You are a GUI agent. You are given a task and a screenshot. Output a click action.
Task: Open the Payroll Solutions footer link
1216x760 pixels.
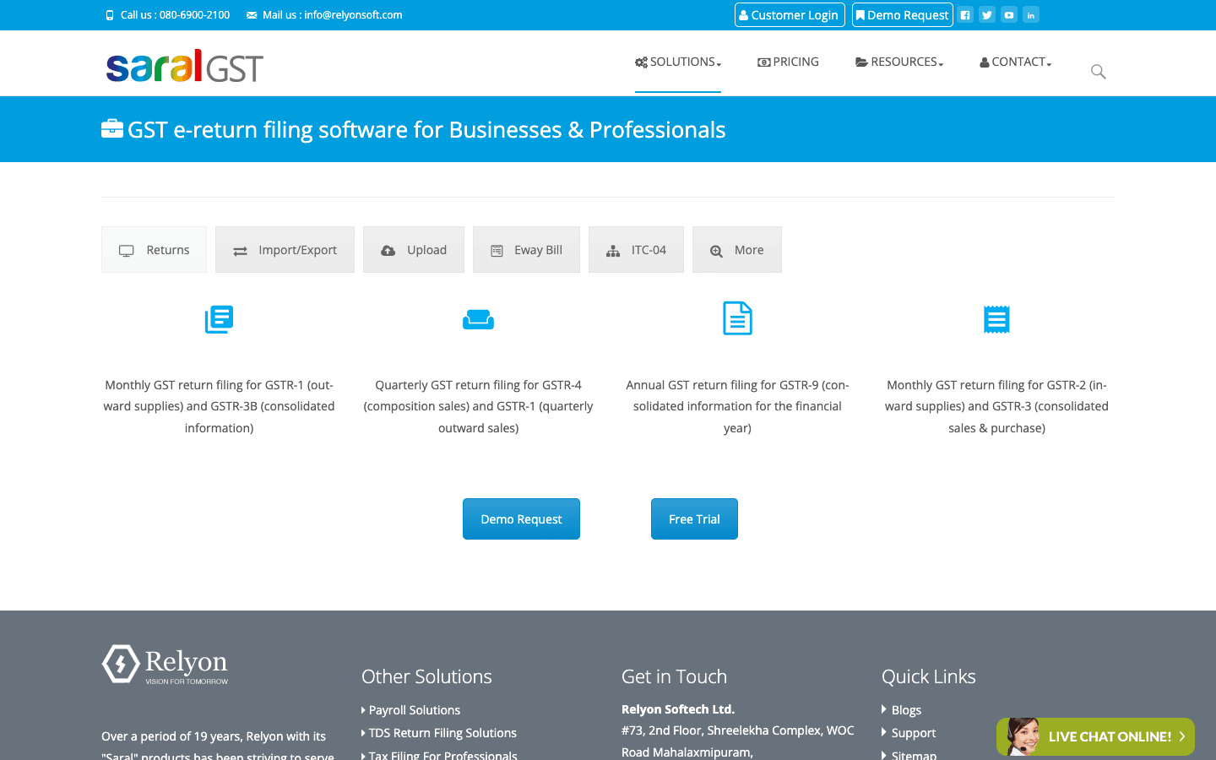pyautogui.click(x=414, y=710)
